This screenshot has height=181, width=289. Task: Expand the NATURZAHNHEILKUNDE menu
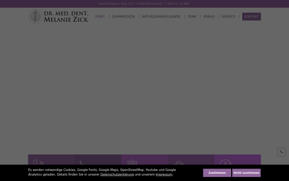point(161,16)
